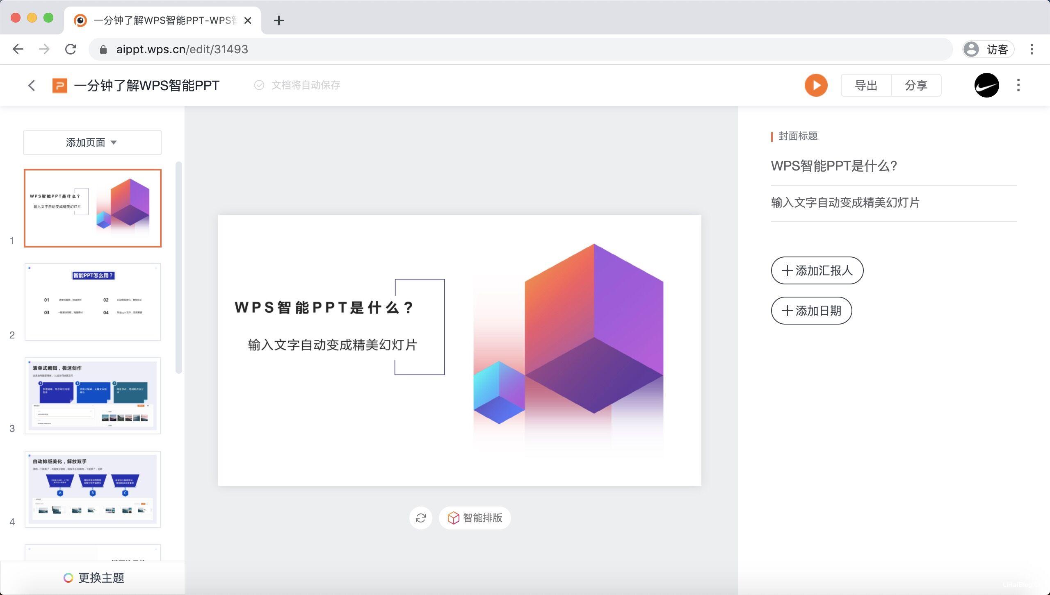Viewport: 1050px width, 595px height.
Task: Reload the current page
Action: [x=71, y=49]
